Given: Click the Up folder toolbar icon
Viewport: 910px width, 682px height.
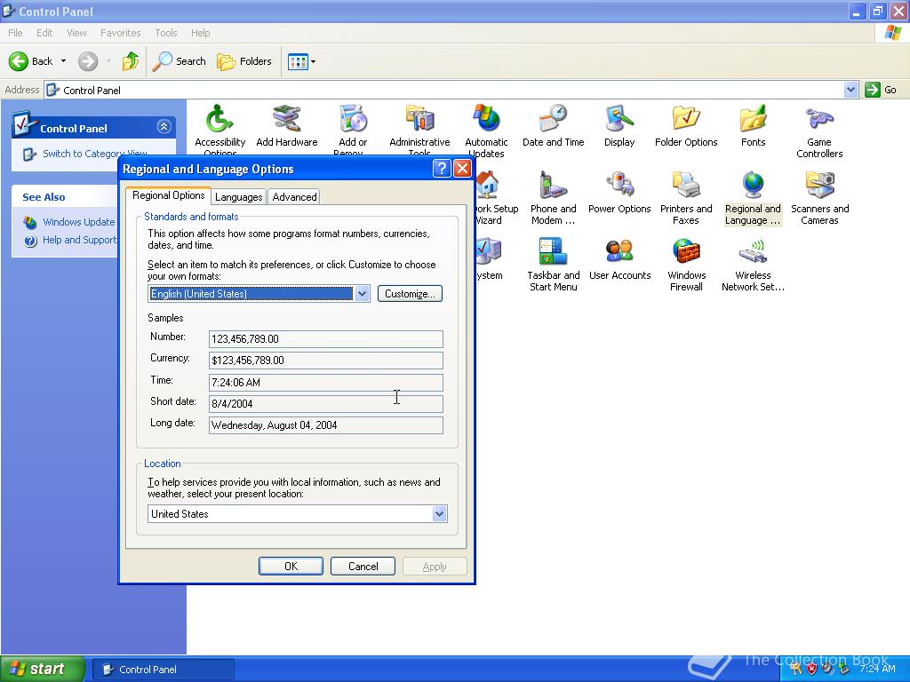Looking at the screenshot, I should point(130,61).
